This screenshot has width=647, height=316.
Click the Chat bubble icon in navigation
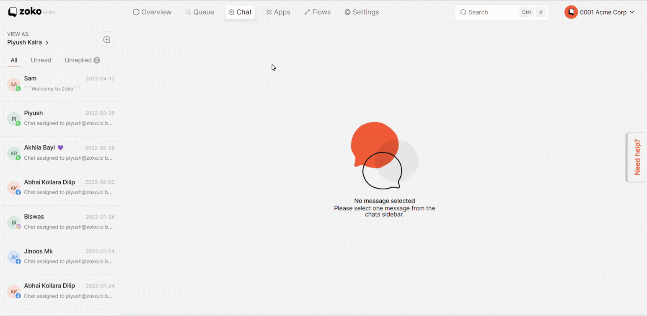tap(231, 12)
